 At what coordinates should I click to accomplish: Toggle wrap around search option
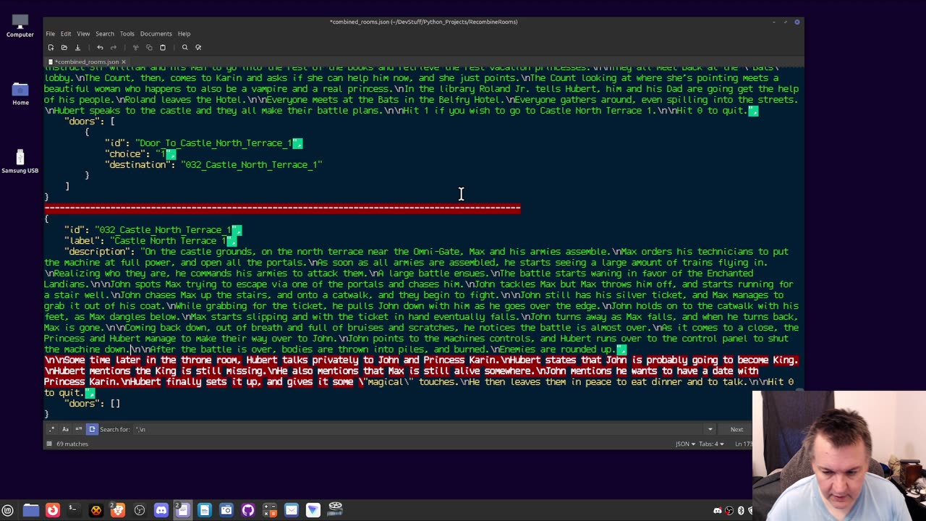coord(92,429)
